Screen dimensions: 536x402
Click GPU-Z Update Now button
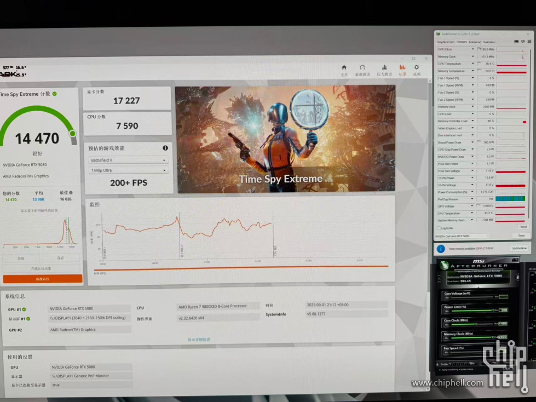coord(519,249)
